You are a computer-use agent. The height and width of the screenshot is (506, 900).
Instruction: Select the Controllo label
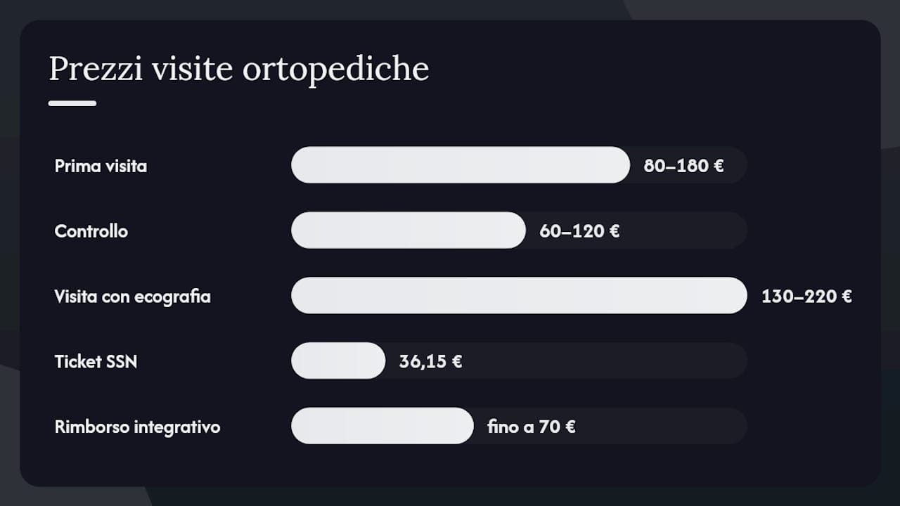(x=91, y=231)
